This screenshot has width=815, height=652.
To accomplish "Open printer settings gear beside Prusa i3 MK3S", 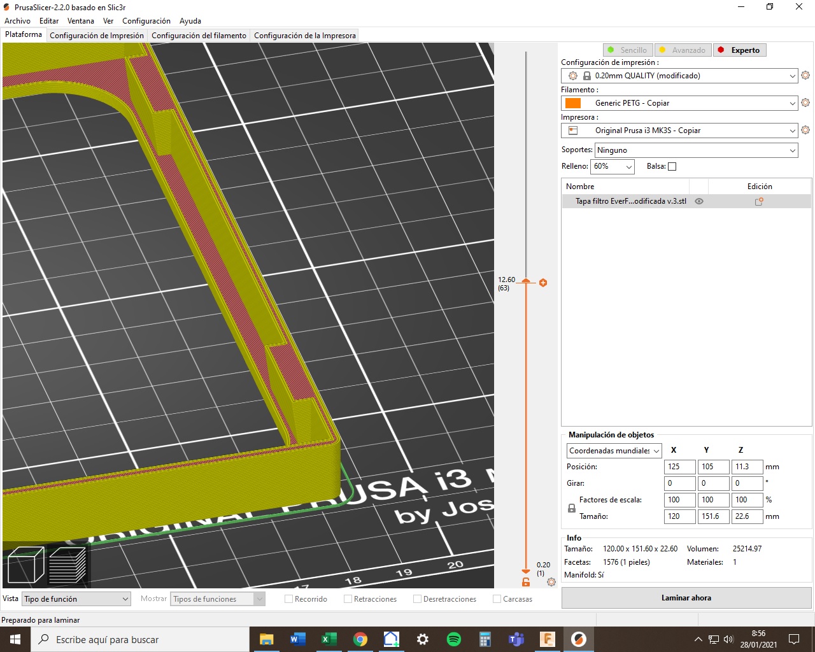I will click(805, 131).
